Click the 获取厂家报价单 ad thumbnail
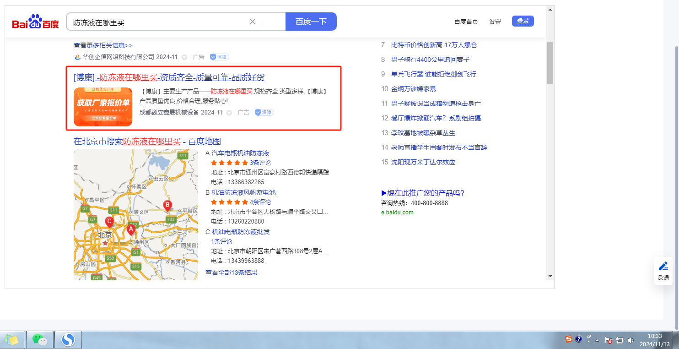679x349 pixels. click(x=103, y=107)
